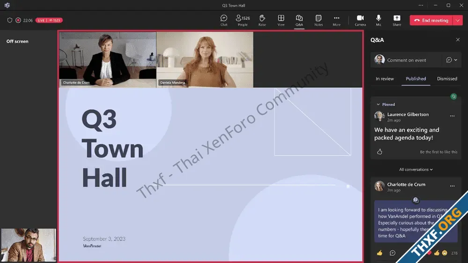This screenshot has width=468, height=263.
Task: Open the View layout options
Action: (x=281, y=20)
